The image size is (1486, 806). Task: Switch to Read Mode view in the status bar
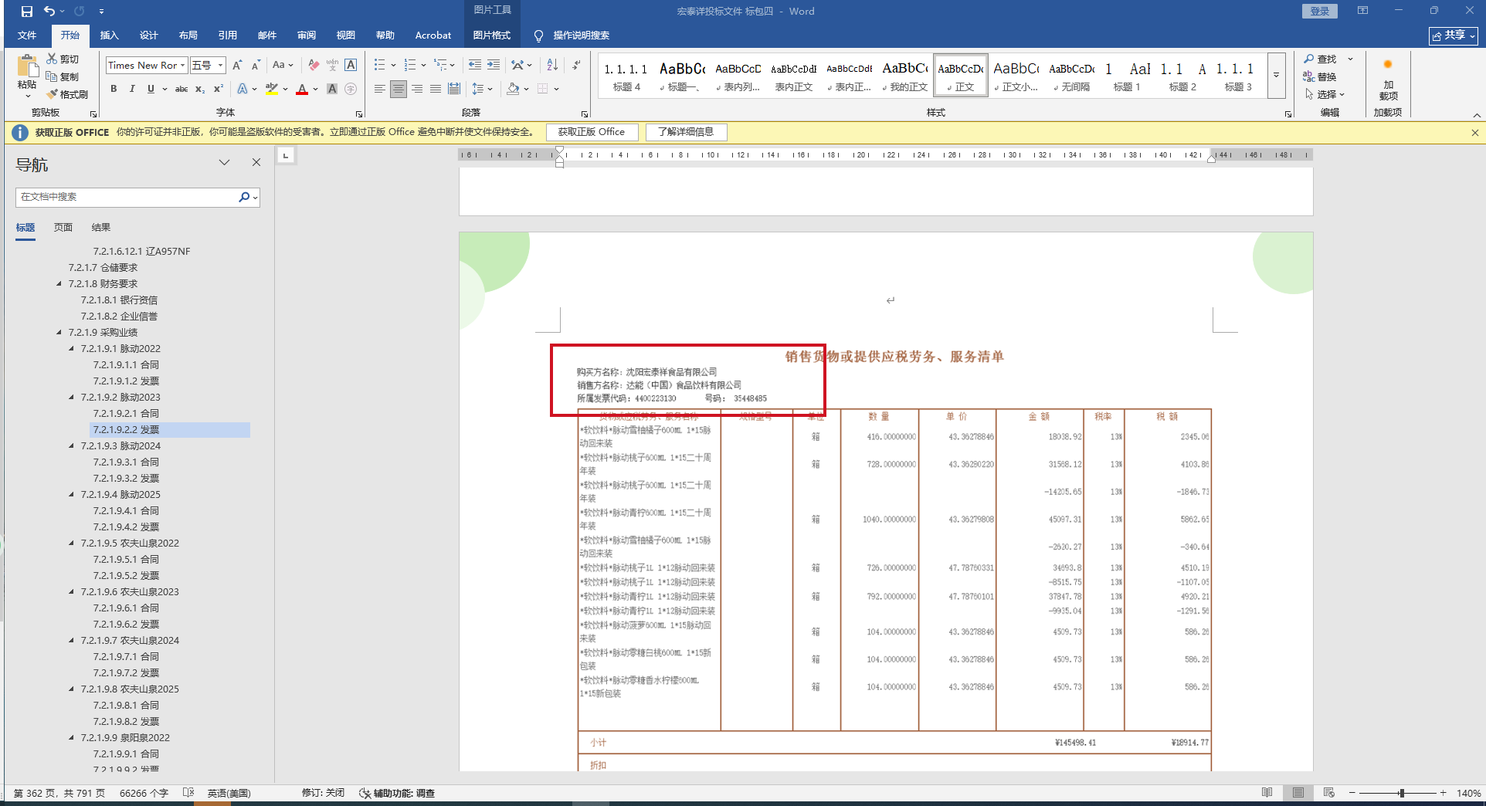(1267, 793)
